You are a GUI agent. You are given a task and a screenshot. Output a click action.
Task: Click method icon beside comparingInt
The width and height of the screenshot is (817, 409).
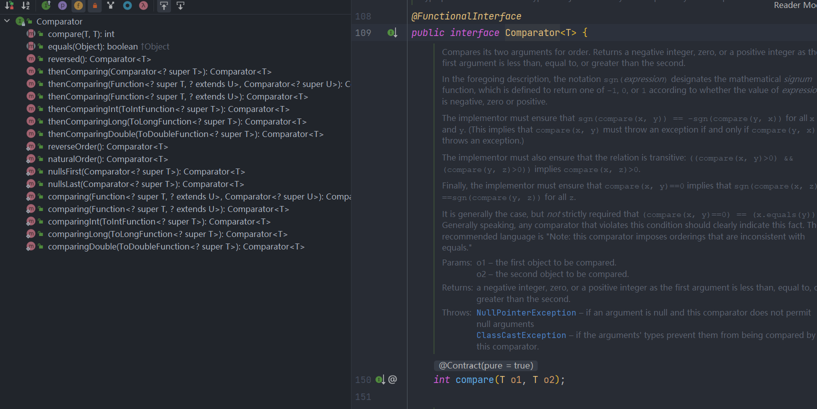[x=31, y=221]
